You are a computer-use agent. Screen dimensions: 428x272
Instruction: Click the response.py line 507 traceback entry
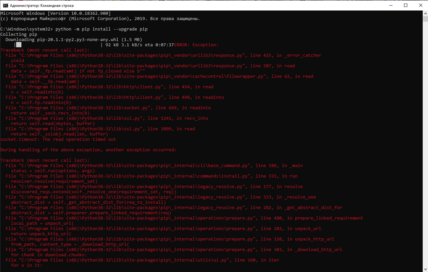[x=150, y=66]
